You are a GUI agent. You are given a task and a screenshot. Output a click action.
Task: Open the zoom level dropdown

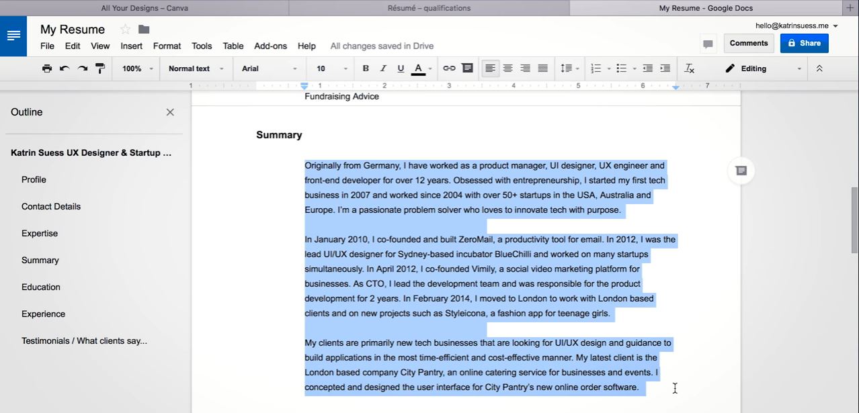pos(138,68)
